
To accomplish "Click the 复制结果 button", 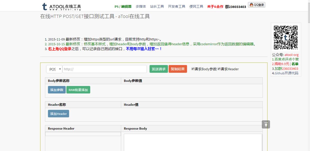I will click(178, 69).
